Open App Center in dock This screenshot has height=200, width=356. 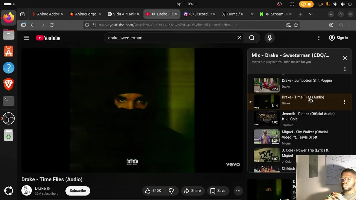9,51
